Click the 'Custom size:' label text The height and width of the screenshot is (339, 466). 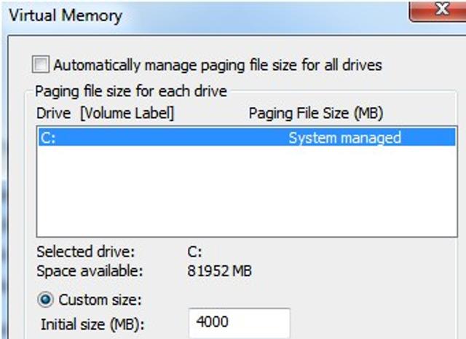[100, 300]
